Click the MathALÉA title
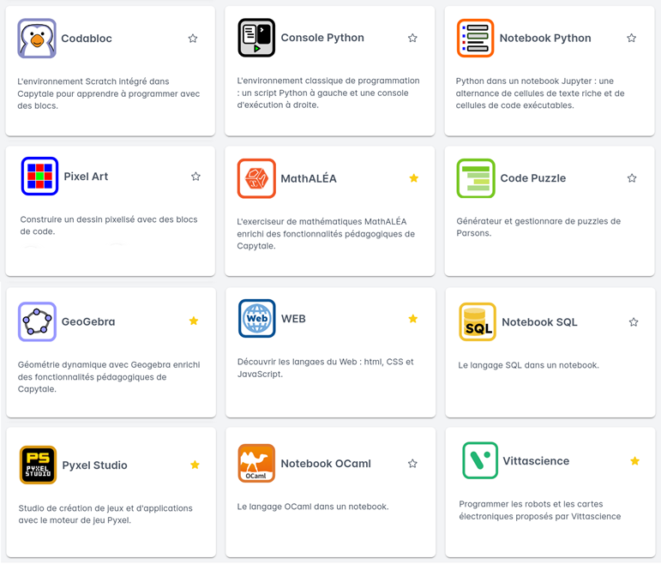The width and height of the screenshot is (661, 564). click(x=309, y=178)
